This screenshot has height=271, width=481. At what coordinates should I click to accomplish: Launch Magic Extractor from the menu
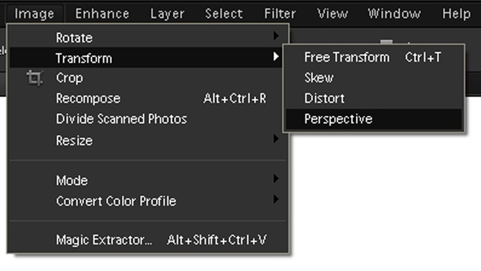tap(104, 240)
